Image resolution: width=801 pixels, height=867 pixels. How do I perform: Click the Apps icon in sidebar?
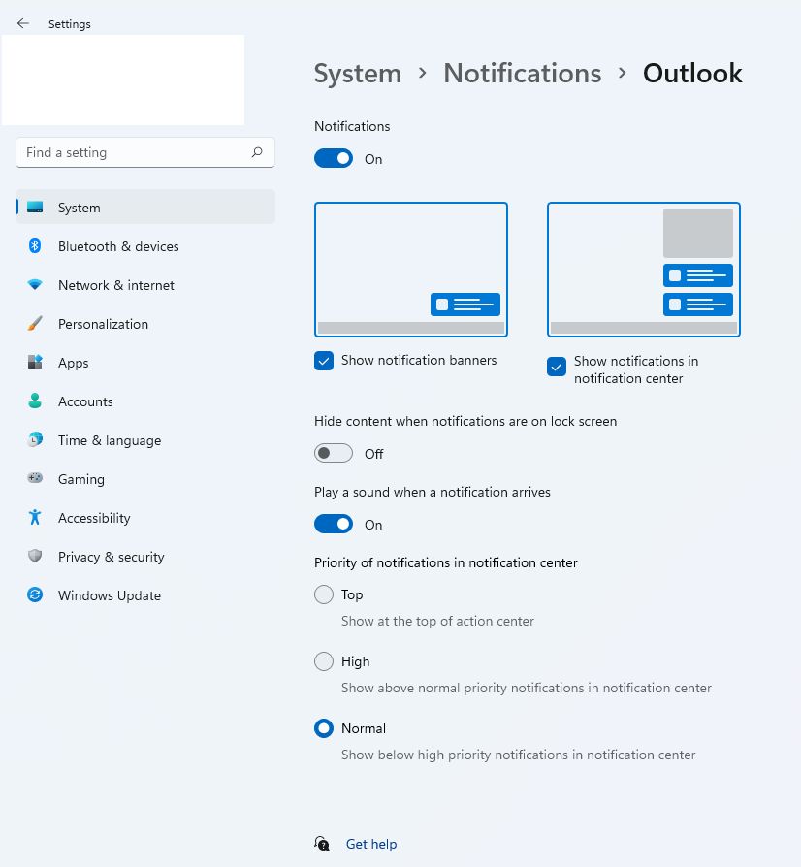point(35,362)
